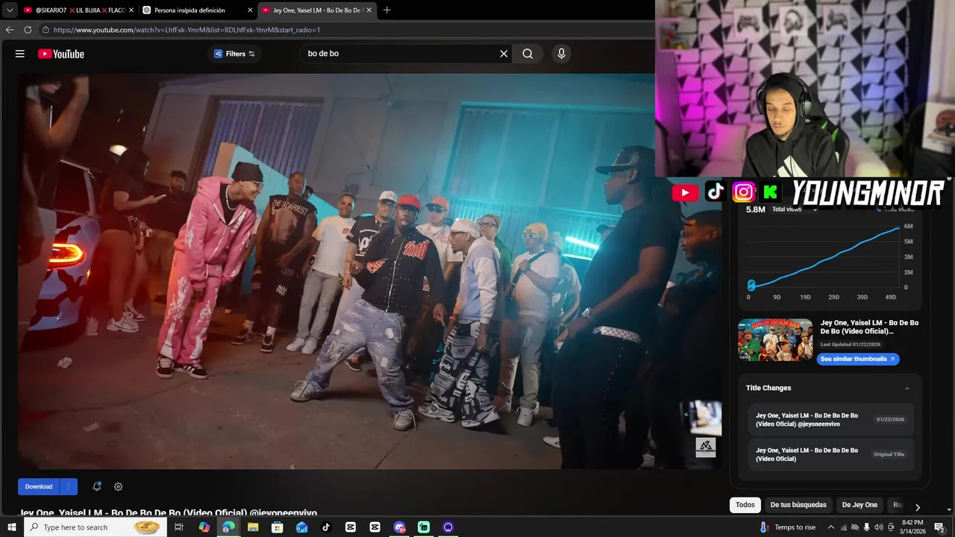The height and width of the screenshot is (537, 955).
Task: Click the TikTok icon in stream overlay
Action: click(716, 192)
